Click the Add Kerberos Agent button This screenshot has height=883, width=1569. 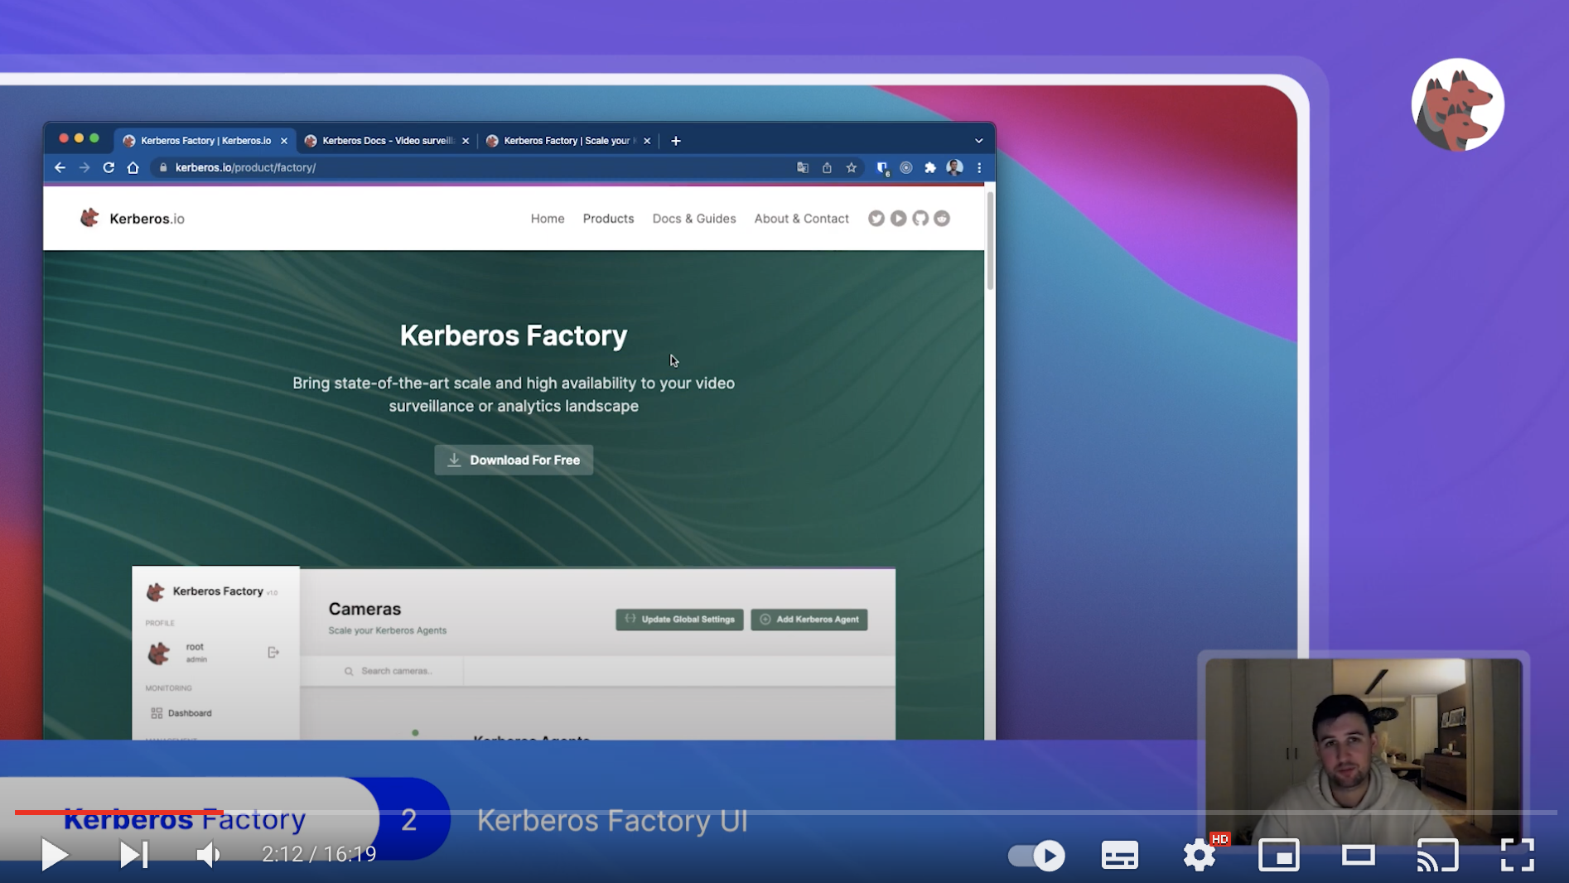[x=808, y=619]
